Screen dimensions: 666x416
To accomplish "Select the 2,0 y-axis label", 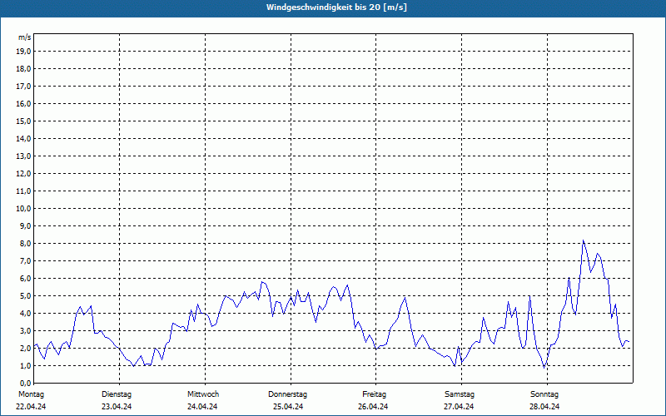I will pyautogui.click(x=24, y=348).
